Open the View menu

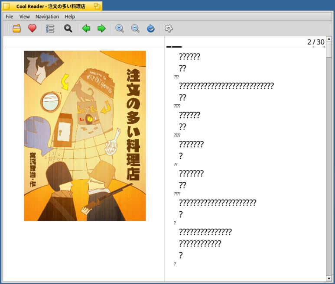(x=25, y=16)
